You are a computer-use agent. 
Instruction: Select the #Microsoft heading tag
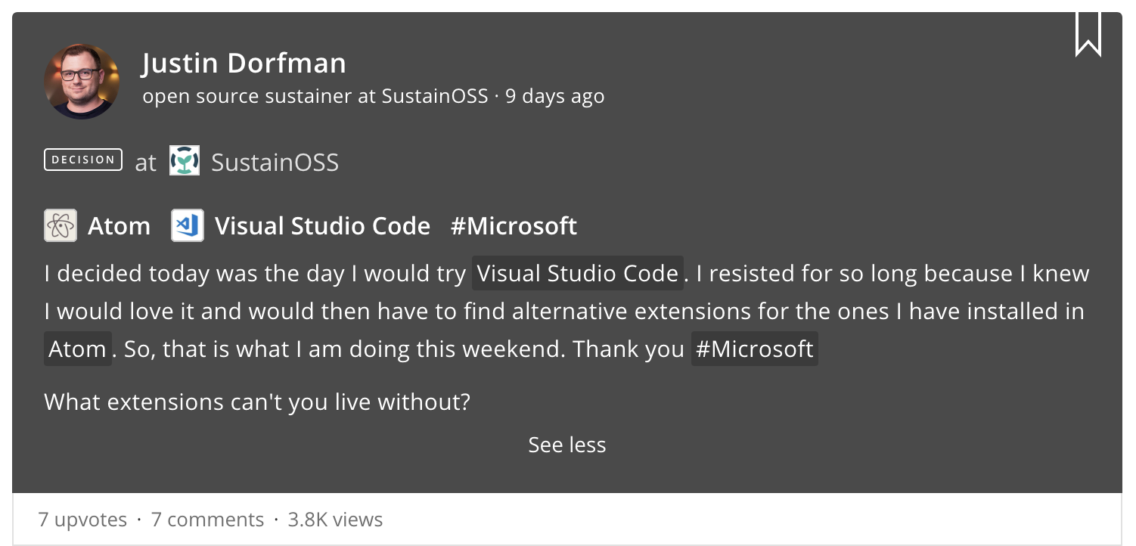coord(514,225)
